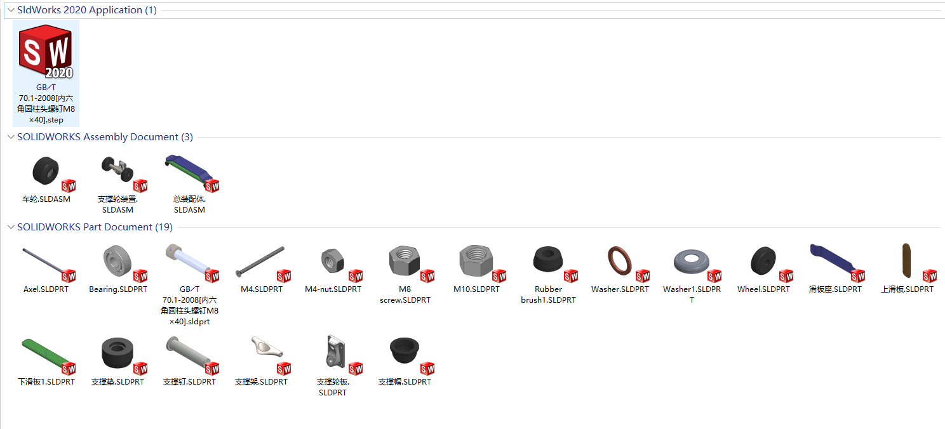The image size is (945, 429).
Task: Click the 支撑垫.SLDPRT file name
Action: click(117, 382)
